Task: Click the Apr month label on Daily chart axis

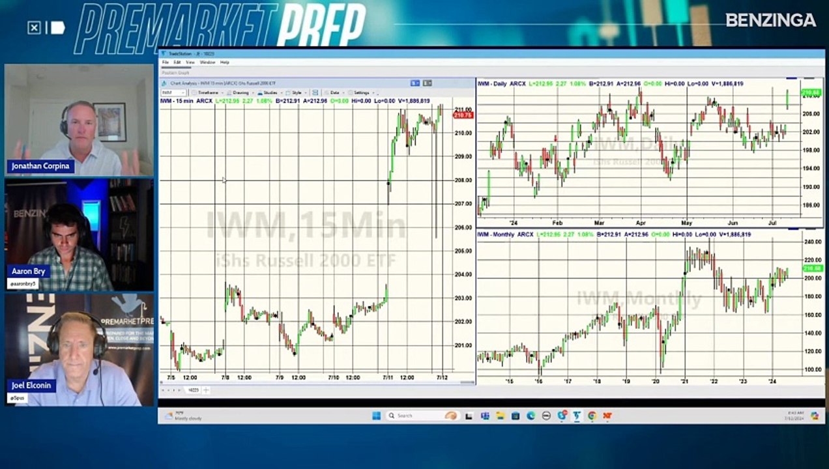Action: pyautogui.click(x=640, y=221)
